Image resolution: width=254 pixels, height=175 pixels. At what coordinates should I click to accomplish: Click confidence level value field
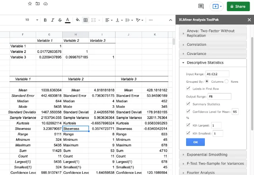(x=235, y=112)
